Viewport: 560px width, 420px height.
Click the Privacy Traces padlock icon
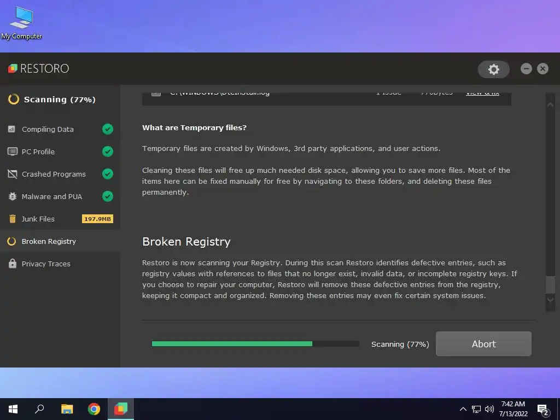coord(12,264)
